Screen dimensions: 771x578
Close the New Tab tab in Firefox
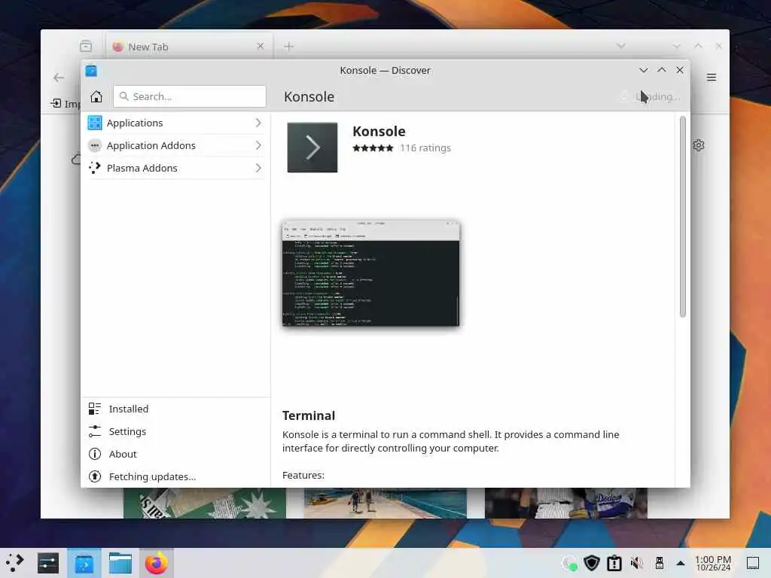pyautogui.click(x=260, y=46)
